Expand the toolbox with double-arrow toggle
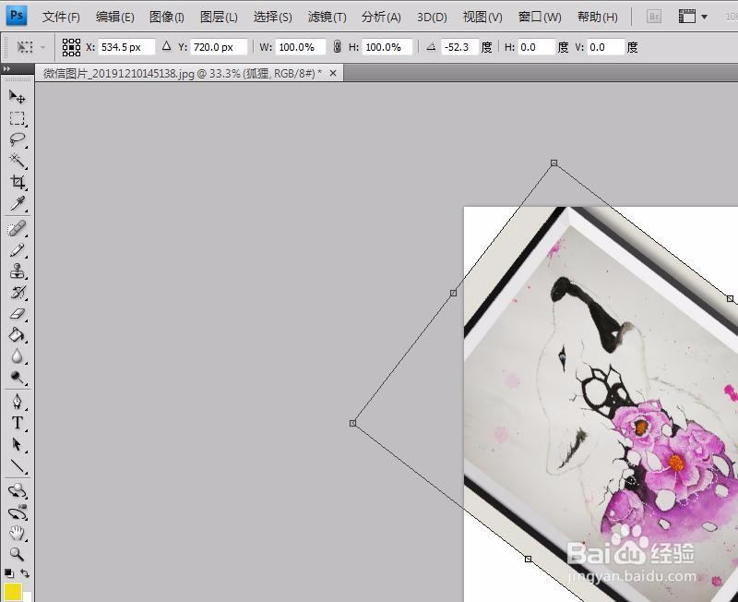 pyautogui.click(x=6, y=68)
